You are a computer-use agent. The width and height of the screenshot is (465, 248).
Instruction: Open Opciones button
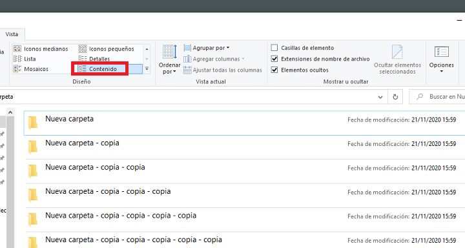pos(441,59)
